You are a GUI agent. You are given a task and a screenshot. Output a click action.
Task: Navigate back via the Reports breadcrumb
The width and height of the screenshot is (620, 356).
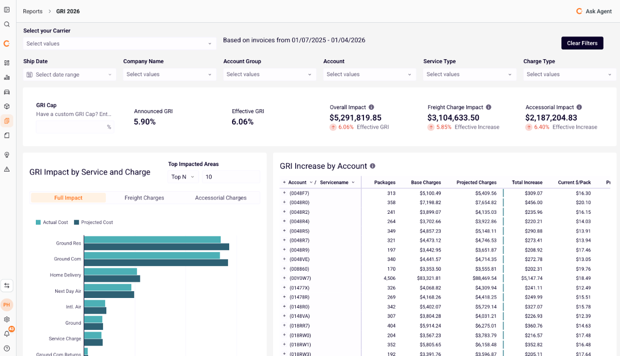[32, 11]
